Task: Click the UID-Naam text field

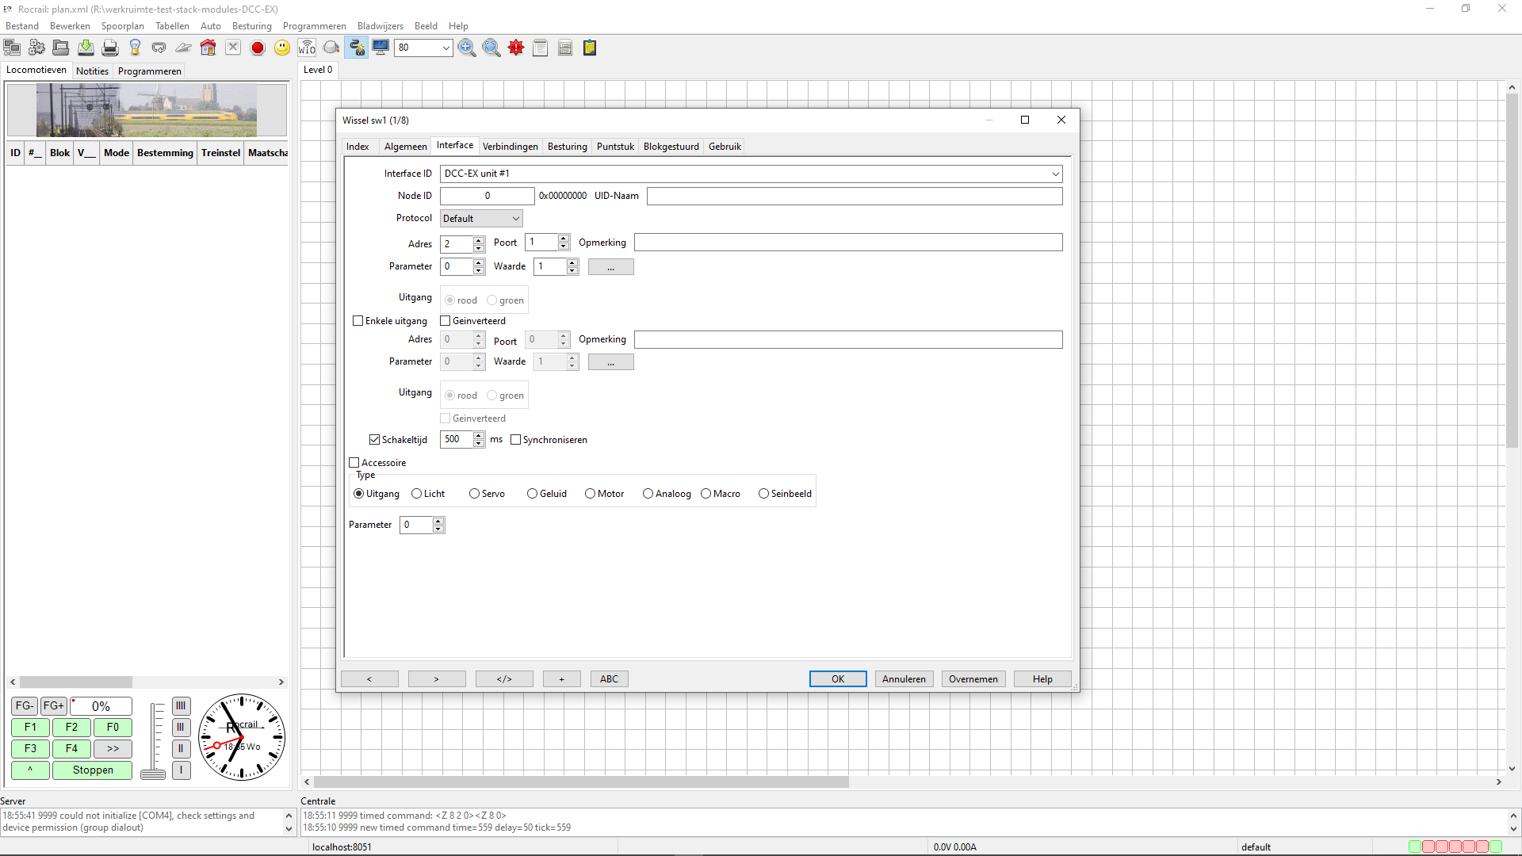Action: 854,196
